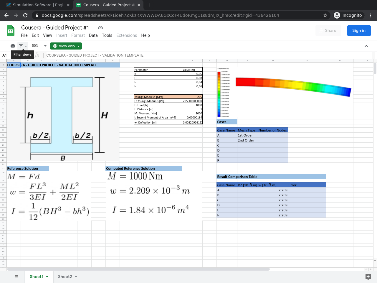Click the blue Sign in button
Screen dimensions: 377x283
coord(359,31)
